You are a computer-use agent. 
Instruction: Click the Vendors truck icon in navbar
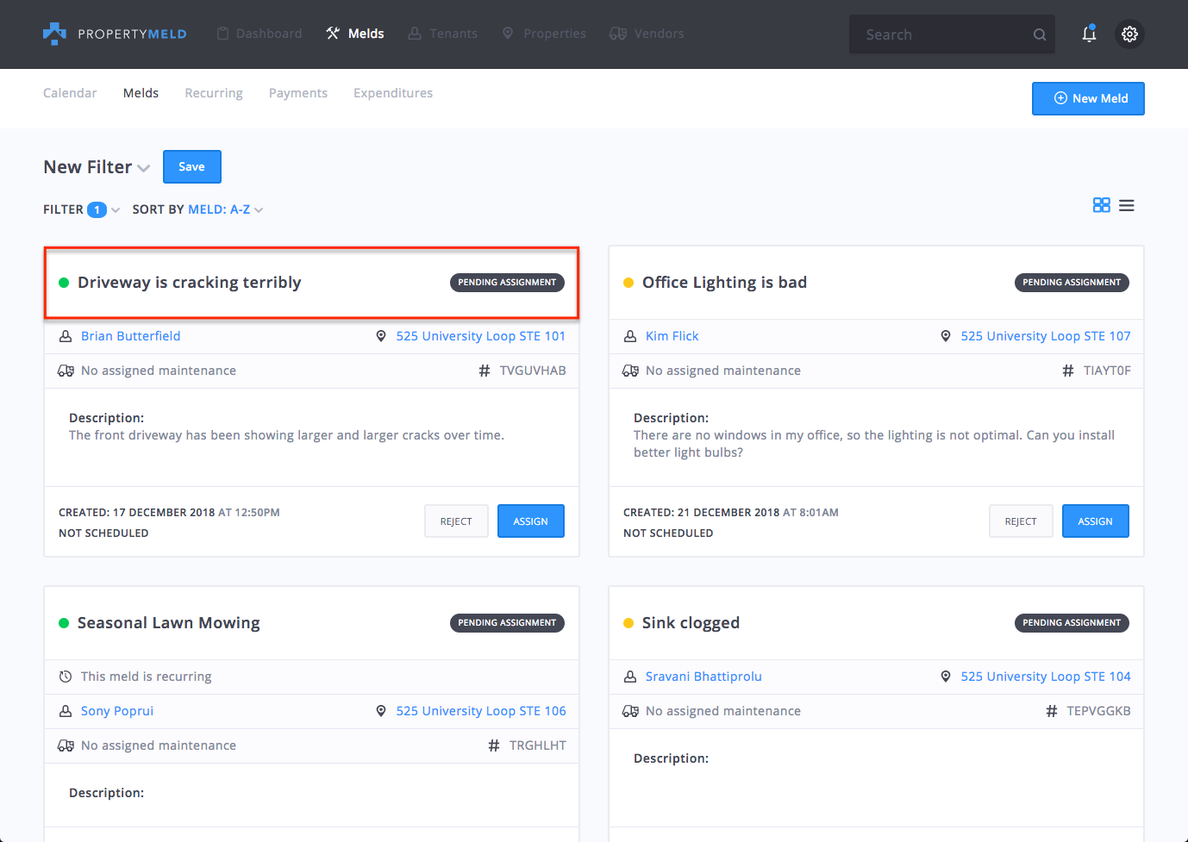618,34
